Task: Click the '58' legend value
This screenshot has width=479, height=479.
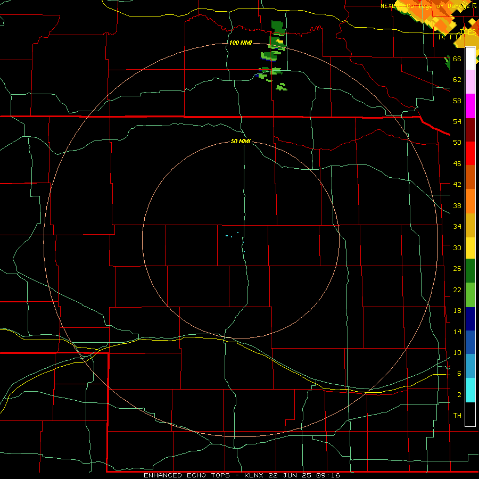Action: 457,101
